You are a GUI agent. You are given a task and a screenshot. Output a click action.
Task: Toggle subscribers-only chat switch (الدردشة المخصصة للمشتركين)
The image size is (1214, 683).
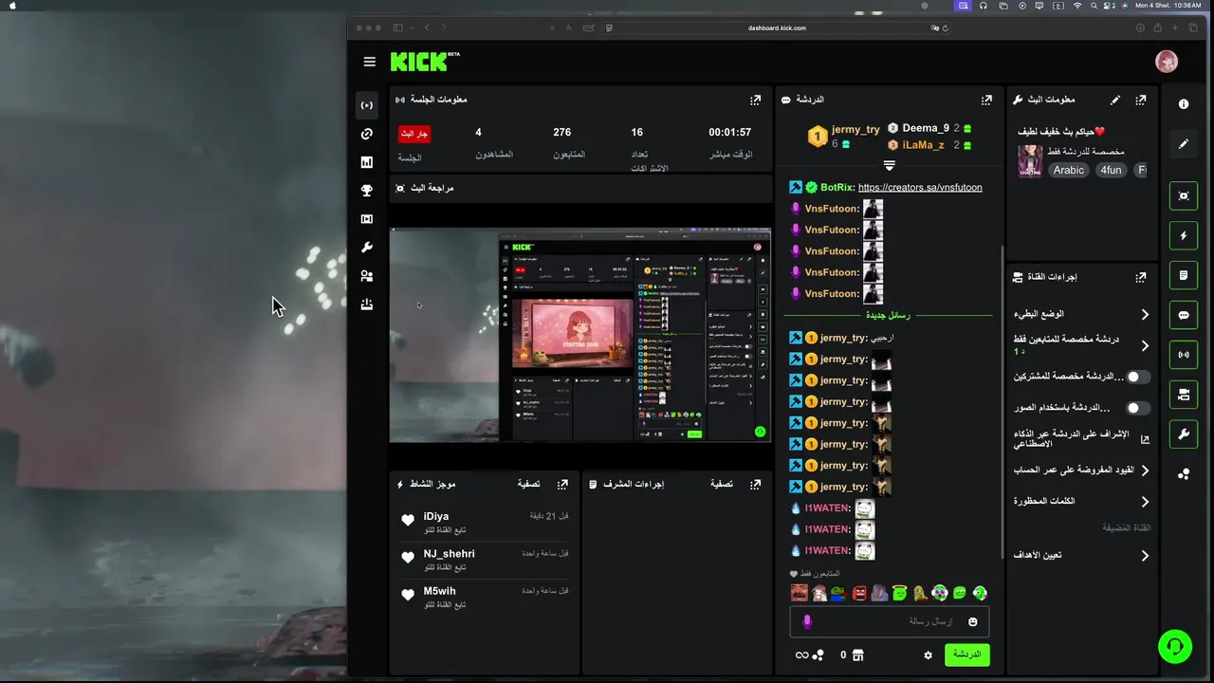tap(1137, 377)
